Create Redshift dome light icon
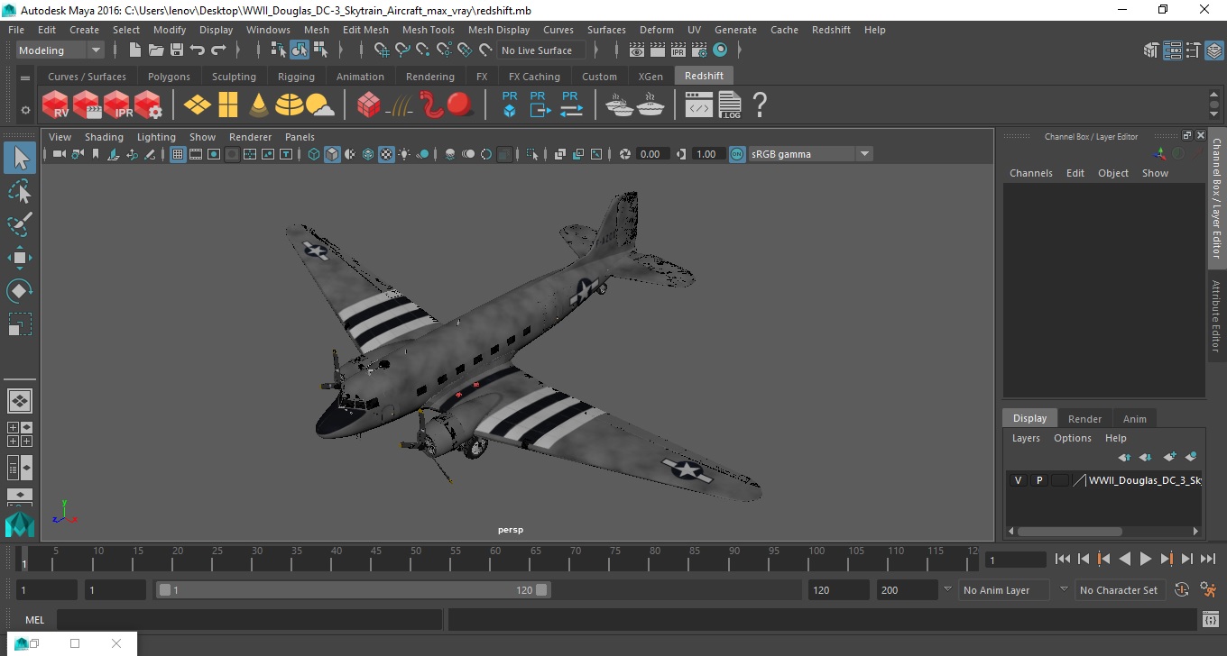Viewport: 1227px width, 656px height. (x=289, y=105)
